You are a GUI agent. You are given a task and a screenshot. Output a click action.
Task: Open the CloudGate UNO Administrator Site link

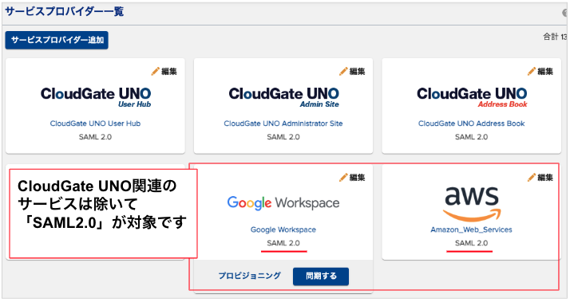point(283,124)
